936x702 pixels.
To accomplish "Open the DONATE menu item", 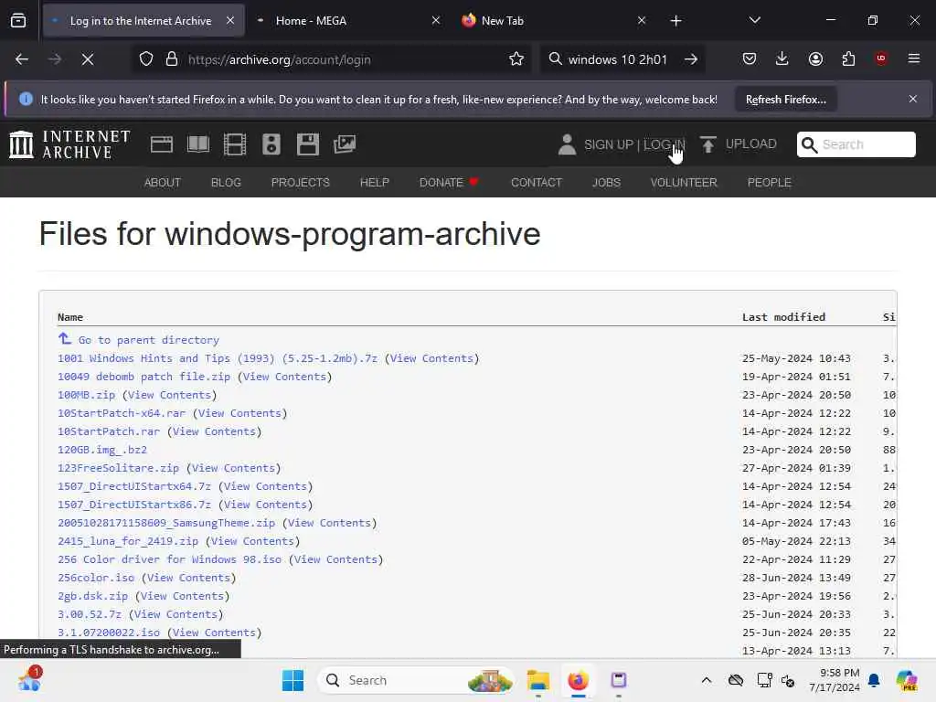I will point(449,183).
